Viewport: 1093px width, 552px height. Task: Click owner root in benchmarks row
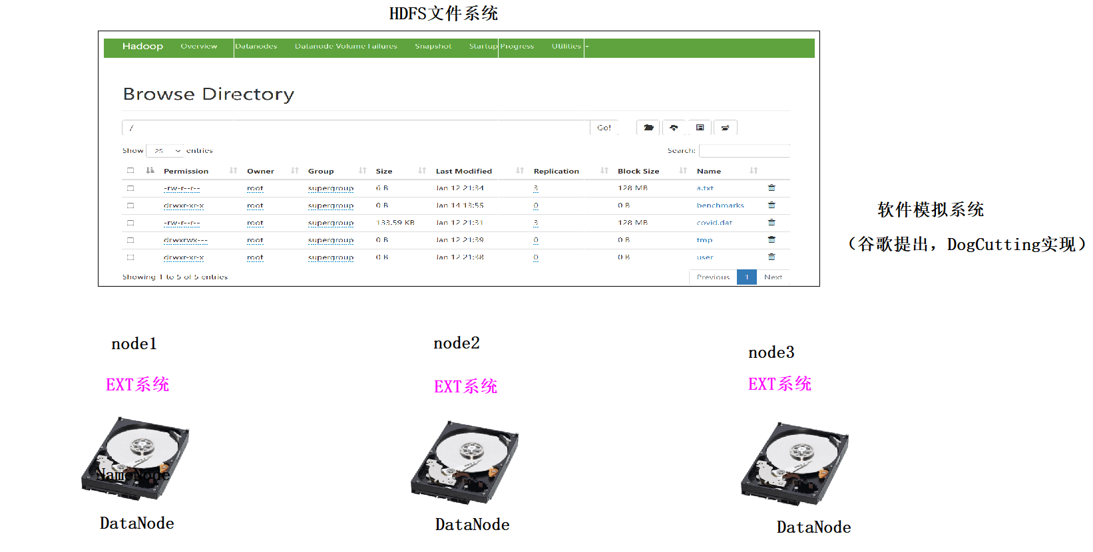(255, 206)
